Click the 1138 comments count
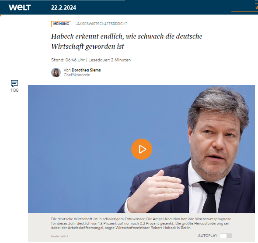Screen dimensions: 258x243 tap(14, 90)
